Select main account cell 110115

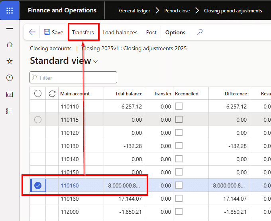(70, 120)
